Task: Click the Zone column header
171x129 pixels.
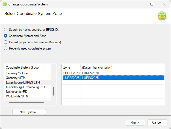Action: (x=71, y=67)
